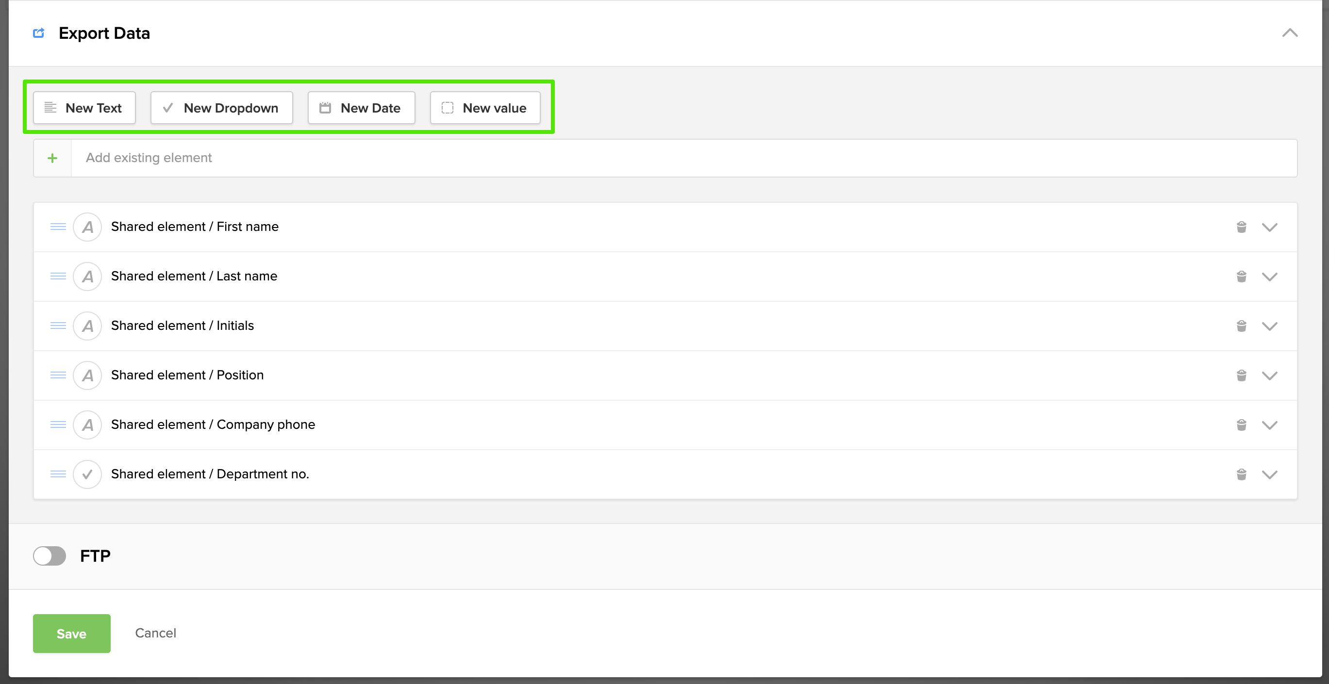Screen dimensions: 1329x684
Task: Add a New Date element
Action: coord(361,108)
